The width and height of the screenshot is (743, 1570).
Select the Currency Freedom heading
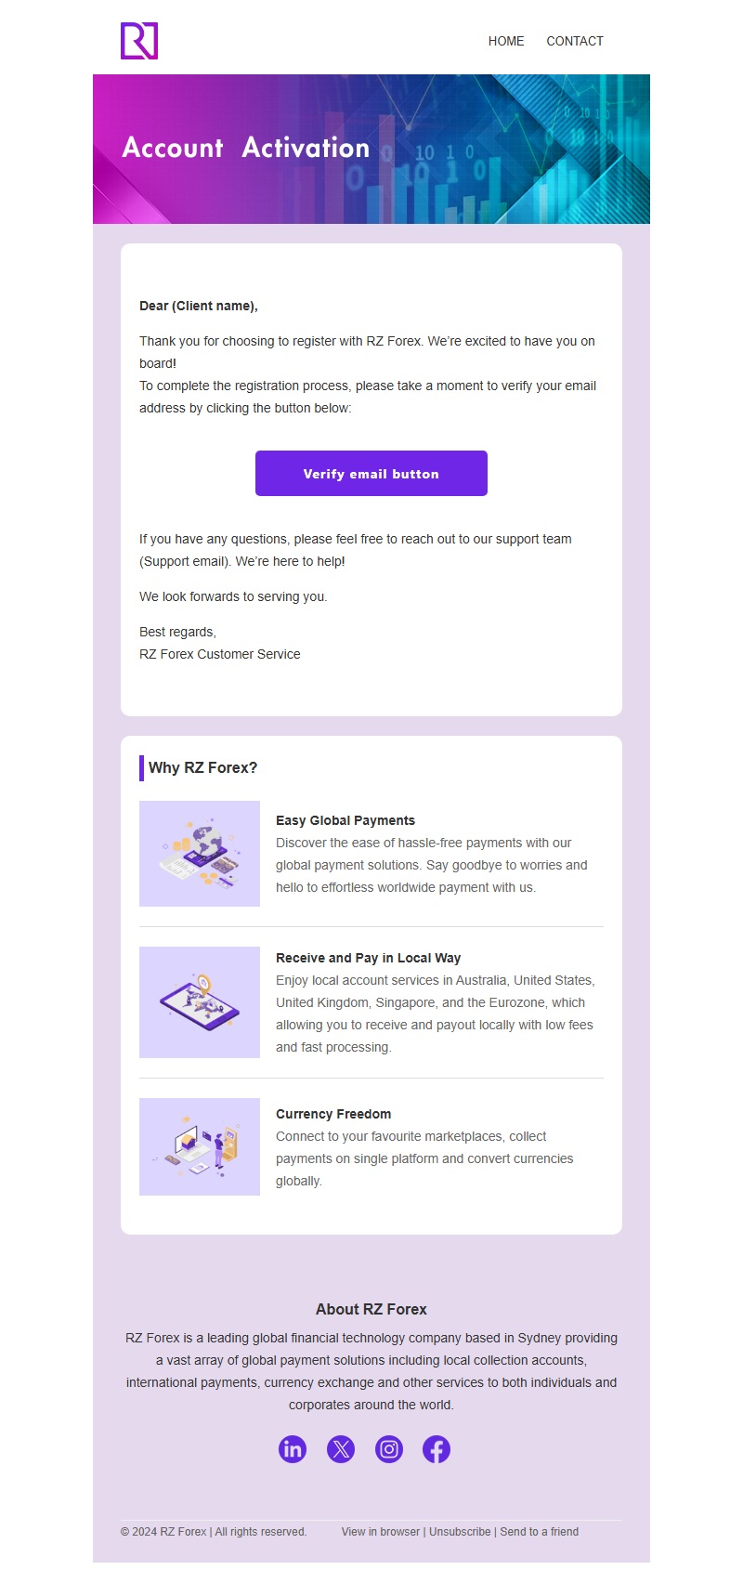click(333, 1114)
